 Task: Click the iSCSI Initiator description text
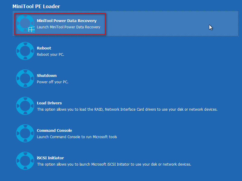pyautogui.click(x=114, y=164)
